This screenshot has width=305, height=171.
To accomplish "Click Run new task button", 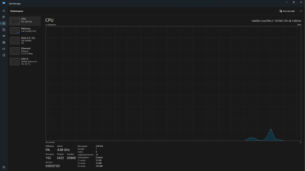I will [x=287, y=11].
